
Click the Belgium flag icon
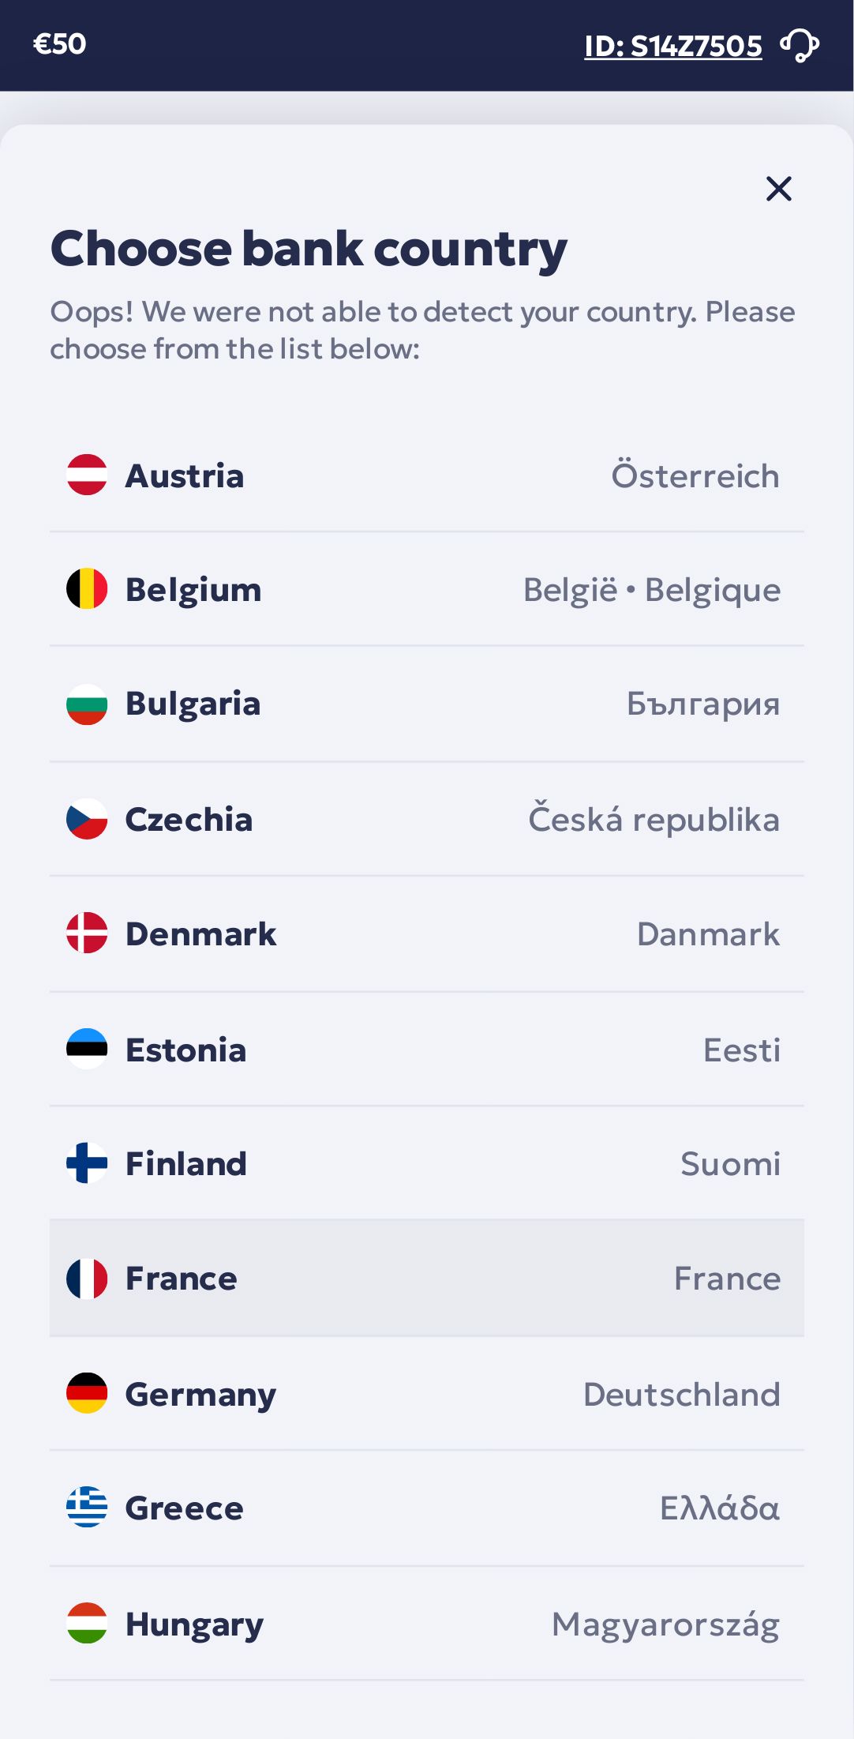pos(87,589)
